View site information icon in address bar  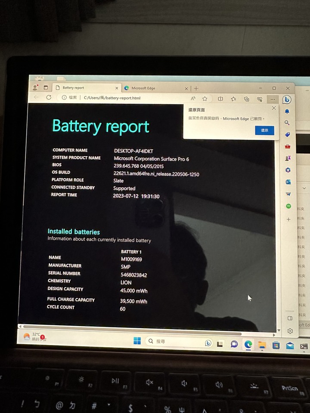click(x=64, y=98)
